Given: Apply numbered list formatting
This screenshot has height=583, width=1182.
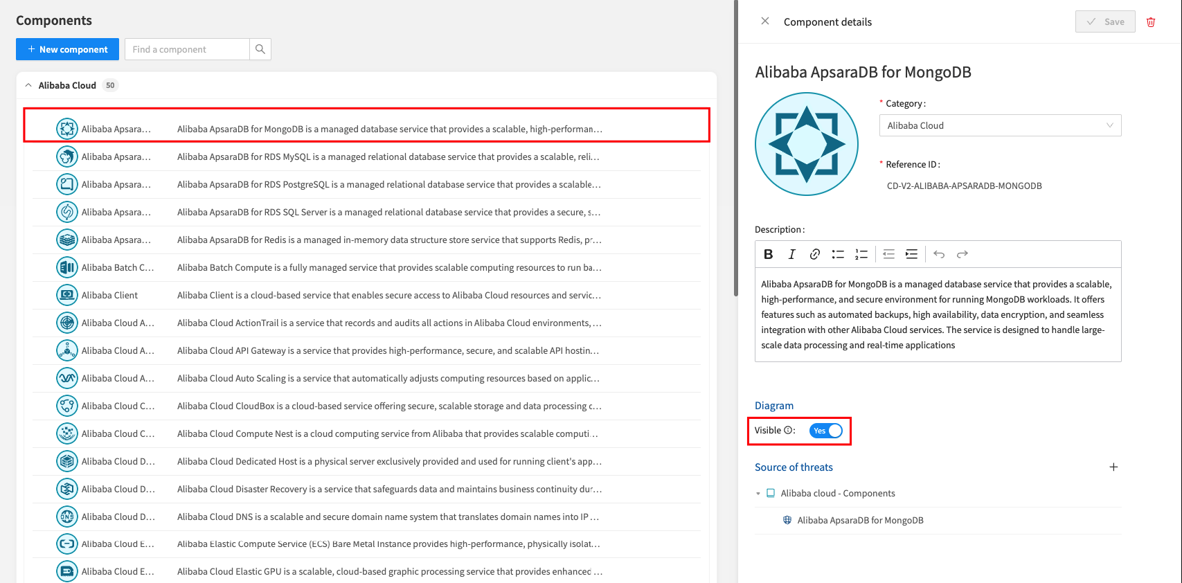Looking at the screenshot, I should tap(861, 254).
